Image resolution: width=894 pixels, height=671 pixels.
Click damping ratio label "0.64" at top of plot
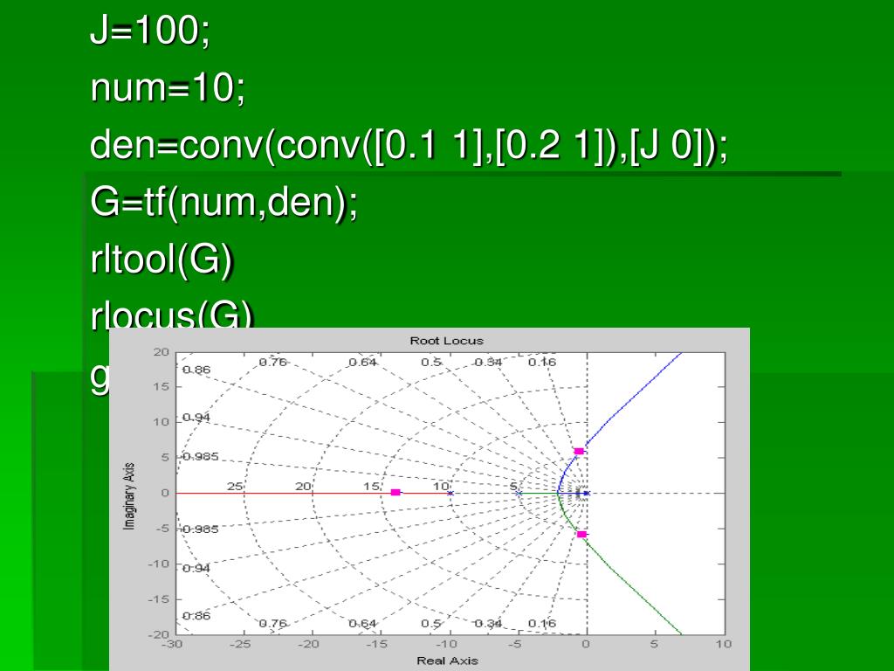point(362,363)
